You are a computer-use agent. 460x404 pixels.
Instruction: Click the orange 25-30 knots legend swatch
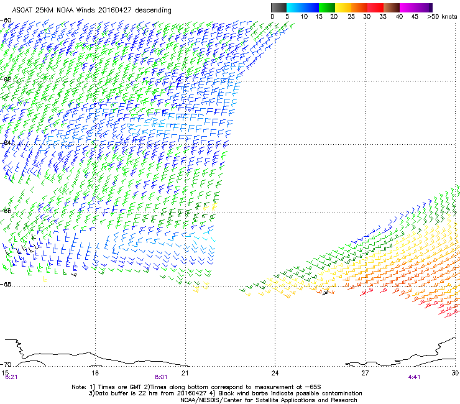coord(359,7)
